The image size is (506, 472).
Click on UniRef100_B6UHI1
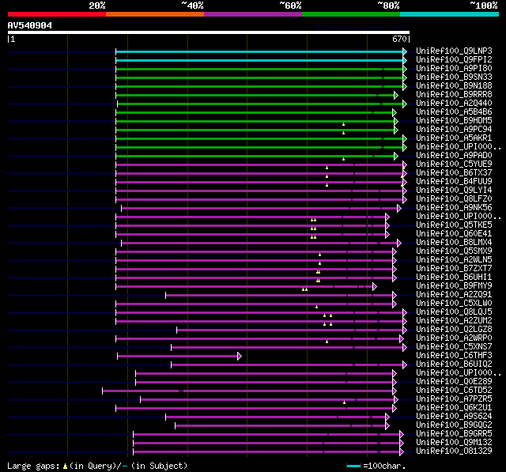pos(454,278)
